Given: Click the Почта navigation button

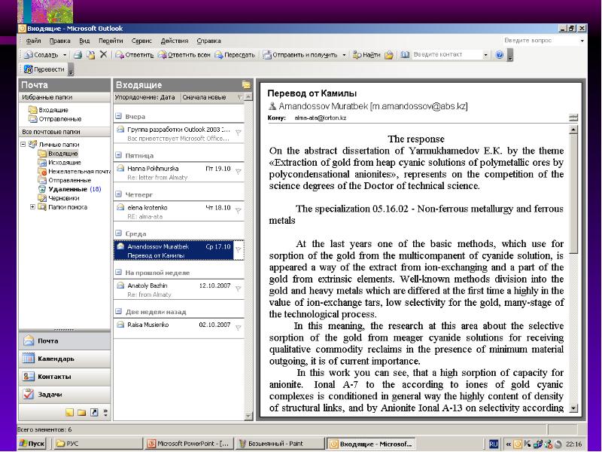Looking at the screenshot, I should (x=65, y=341).
